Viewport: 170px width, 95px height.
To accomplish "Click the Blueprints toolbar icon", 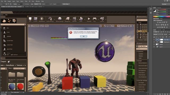I will [x=67, y=19].
